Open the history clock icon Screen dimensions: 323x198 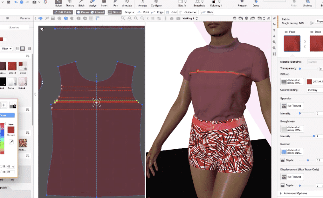click(x=21, y=2)
